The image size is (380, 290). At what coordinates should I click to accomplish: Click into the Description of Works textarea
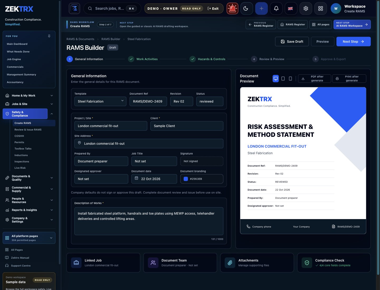[x=149, y=221]
